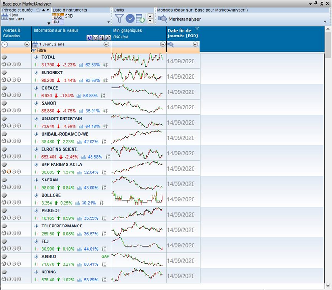Click the candlestick icon in the EURONEXT row

pyautogui.click(x=36, y=81)
